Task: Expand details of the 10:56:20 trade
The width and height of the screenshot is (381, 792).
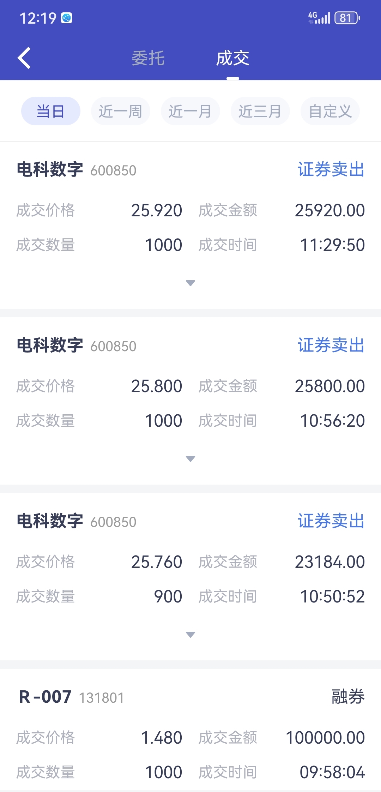Action: coord(190,459)
